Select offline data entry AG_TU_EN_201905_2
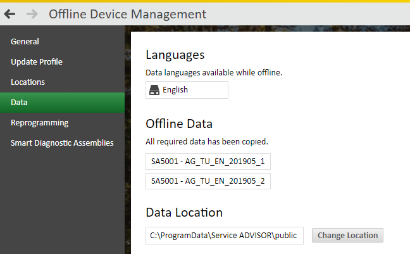The width and height of the screenshot is (410, 254). pos(208,181)
